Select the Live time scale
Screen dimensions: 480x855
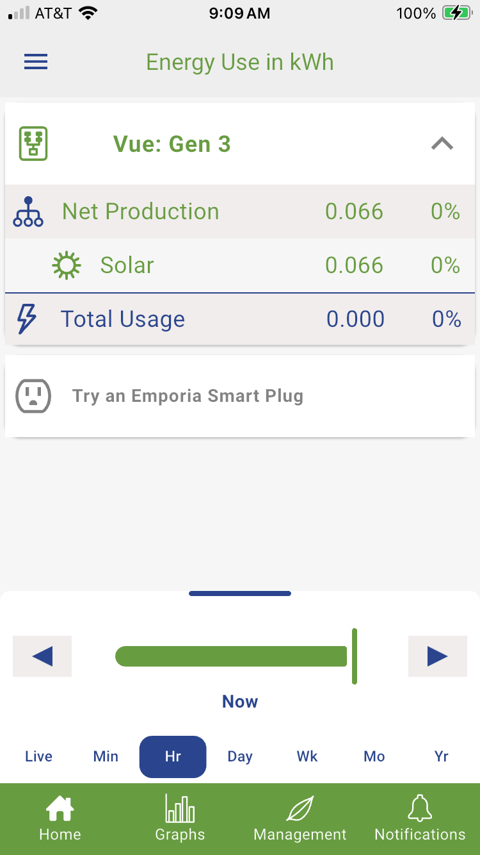(38, 756)
